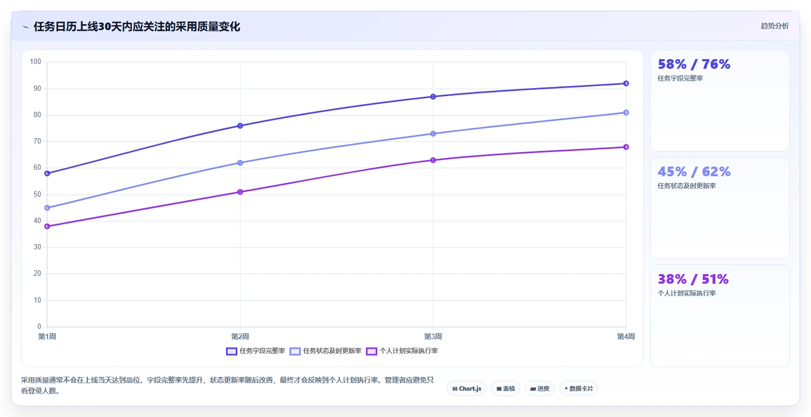Click the 趋势分析 label in header
Viewport: 811px width, 417px height.
(774, 26)
